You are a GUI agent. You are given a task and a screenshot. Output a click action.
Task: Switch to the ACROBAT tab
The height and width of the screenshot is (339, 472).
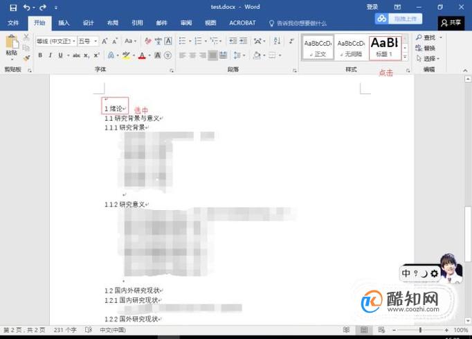pos(242,23)
